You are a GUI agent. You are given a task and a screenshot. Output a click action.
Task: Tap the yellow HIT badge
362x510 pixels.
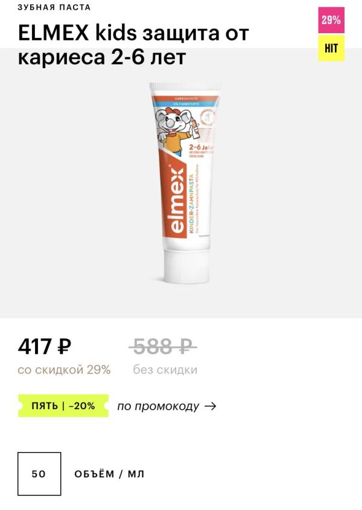(x=331, y=48)
